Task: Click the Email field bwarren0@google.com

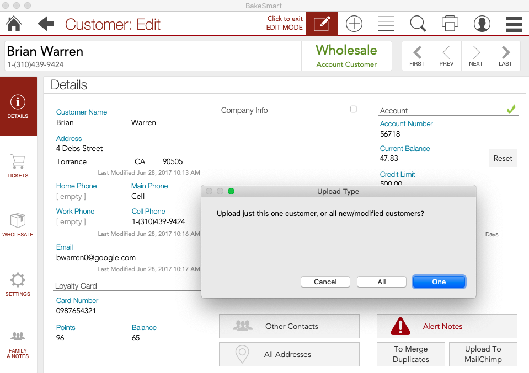Action: point(96,257)
